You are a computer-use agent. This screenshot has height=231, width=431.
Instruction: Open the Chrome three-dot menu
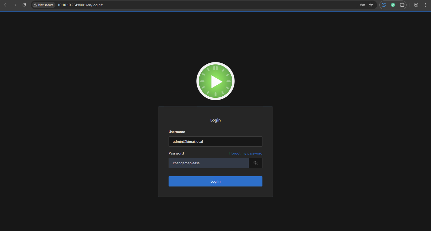click(x=425, y=5)
